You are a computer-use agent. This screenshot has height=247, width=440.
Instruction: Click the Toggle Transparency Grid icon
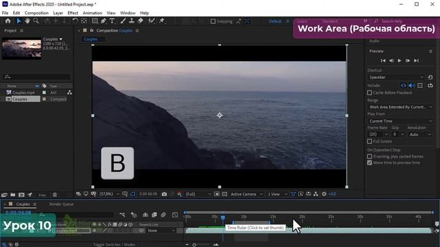pos(225,194)
